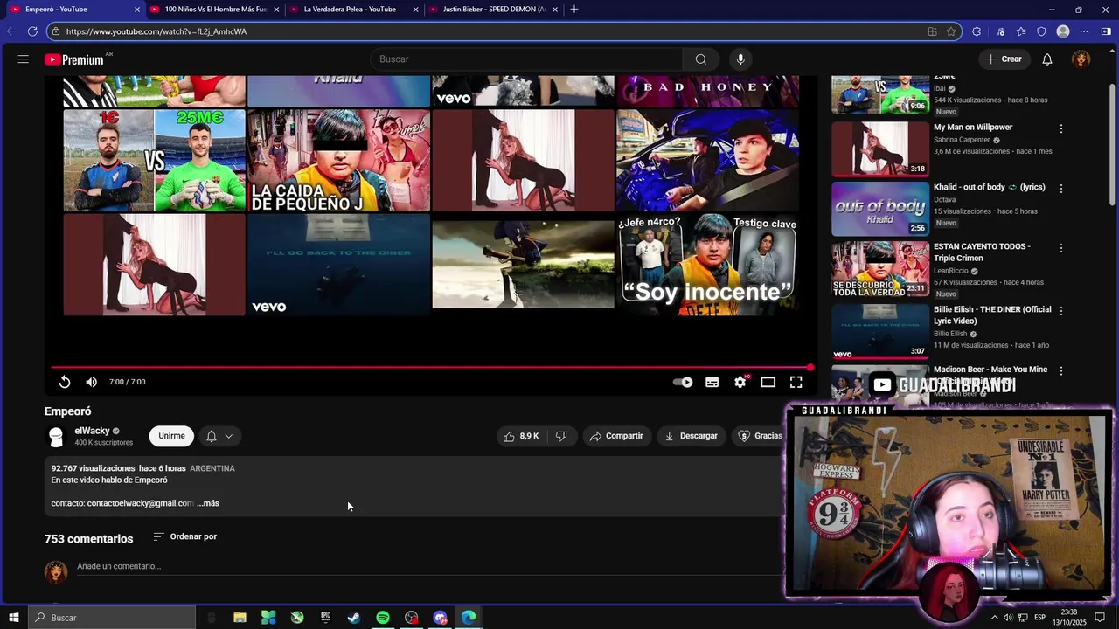Open Ordenar por sort dropdown
Screen dimensions: 1119x629
[x=185, y=536]
